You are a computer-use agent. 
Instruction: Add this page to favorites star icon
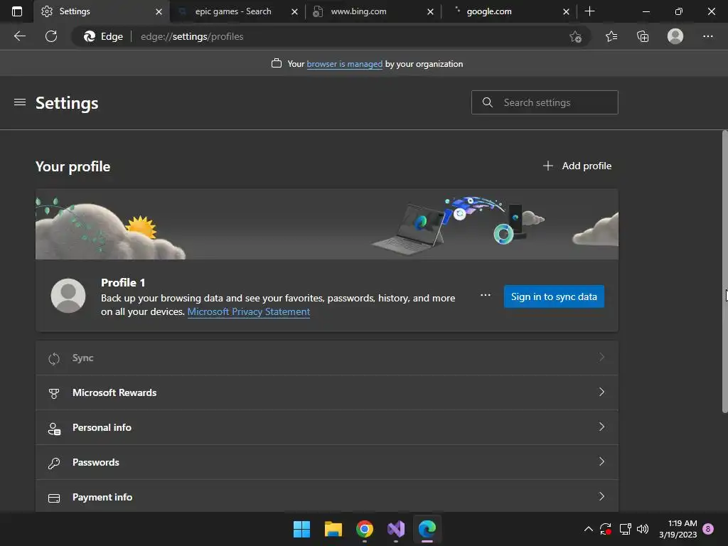click(x=575, y=36)
